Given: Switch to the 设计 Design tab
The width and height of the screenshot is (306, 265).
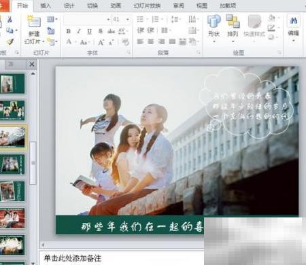Looking at the screenshot, I should tap(69, 6).
